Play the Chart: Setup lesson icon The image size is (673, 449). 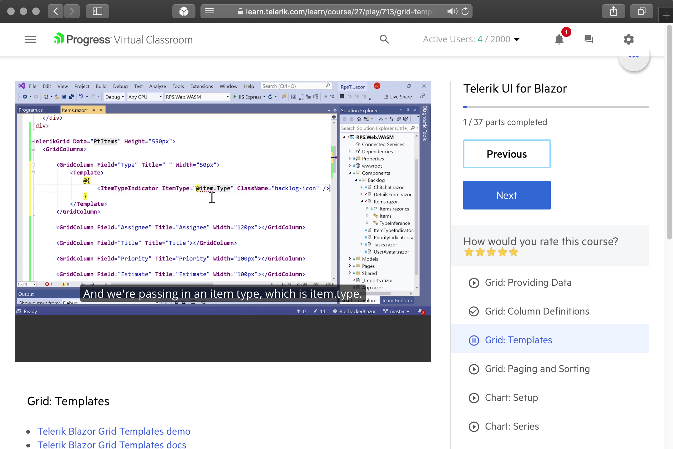[474, 398]
